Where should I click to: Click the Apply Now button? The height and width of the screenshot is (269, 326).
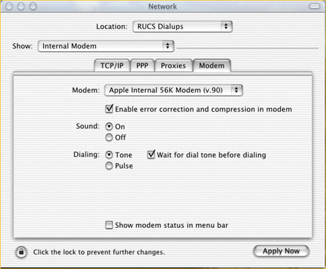[x=281, y=251]
